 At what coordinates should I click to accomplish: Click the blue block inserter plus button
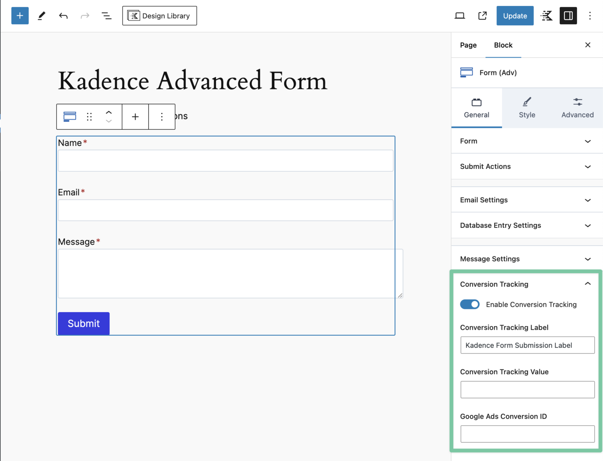[x=20, y=16]
